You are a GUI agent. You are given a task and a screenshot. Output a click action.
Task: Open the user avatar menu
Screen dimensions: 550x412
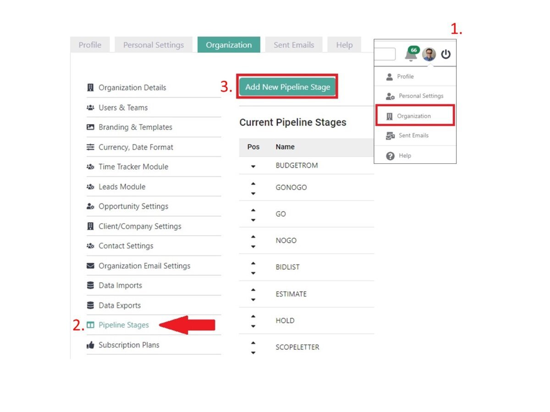(429, 54)
